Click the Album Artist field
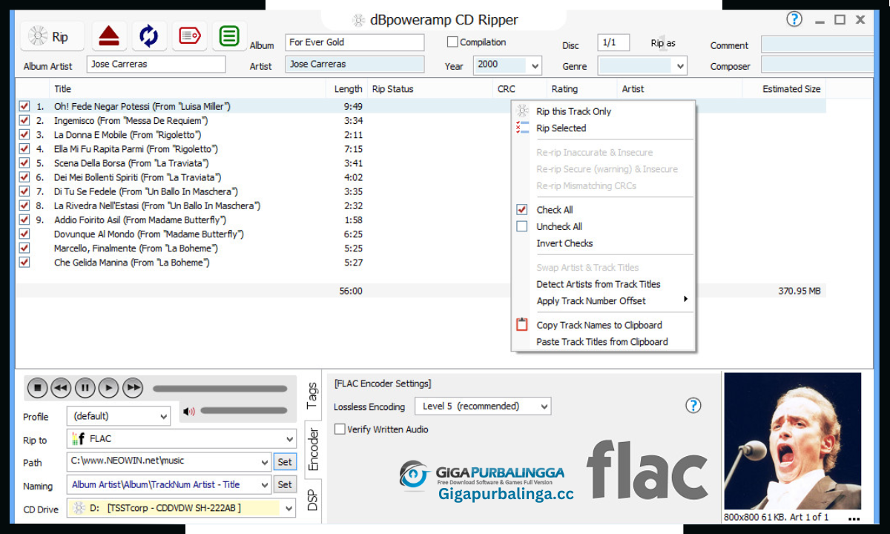The width and height of the screenshot is (890, 534). coord(156,65)
